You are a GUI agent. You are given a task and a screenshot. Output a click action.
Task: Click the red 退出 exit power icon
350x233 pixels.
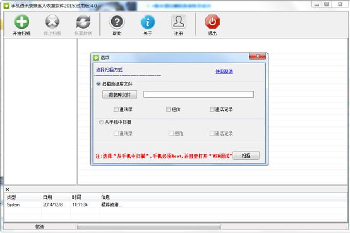(x=212, y=22)
